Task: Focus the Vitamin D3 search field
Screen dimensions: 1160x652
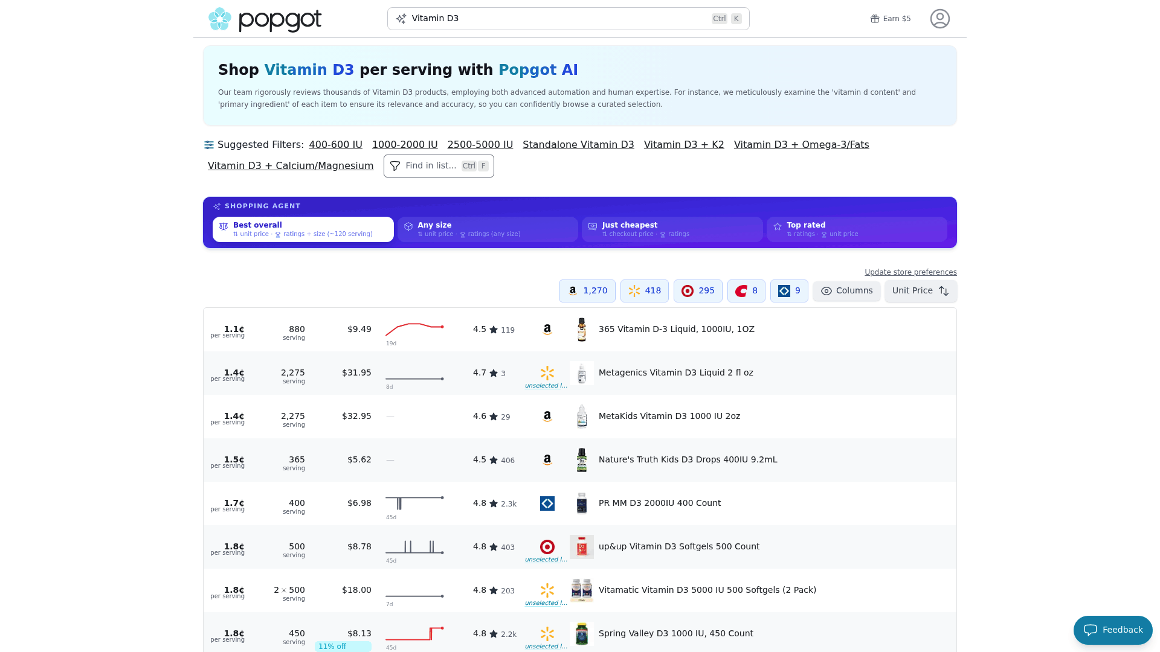Action: (568, 19)
